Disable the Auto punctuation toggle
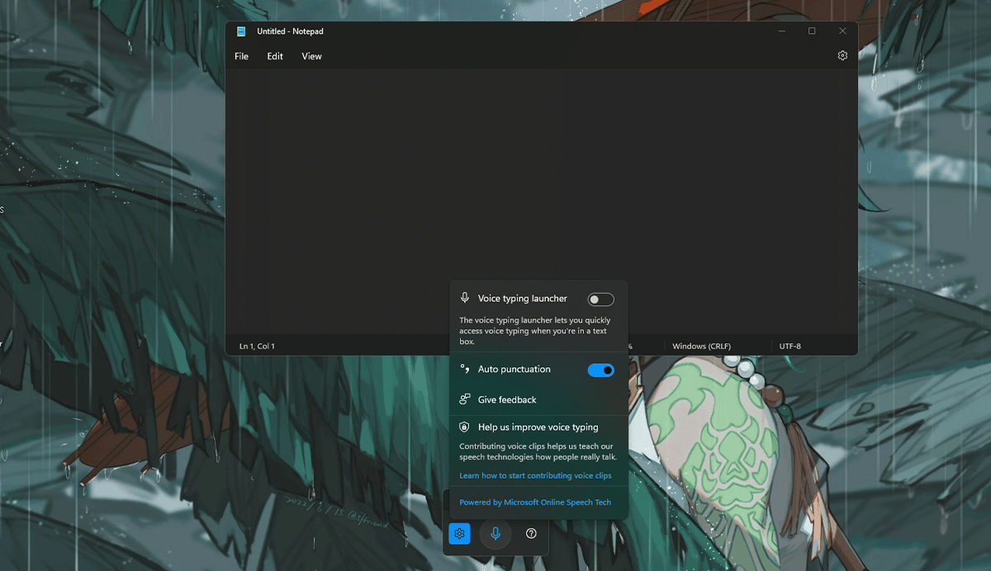Screen dimensions: 991x571 tap(600, 370)
